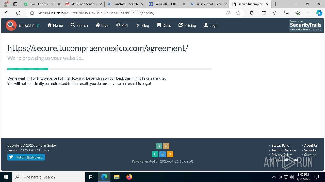325x182 pixels.
Task: Open the Search nav link
Action: (x=79, y=25)
